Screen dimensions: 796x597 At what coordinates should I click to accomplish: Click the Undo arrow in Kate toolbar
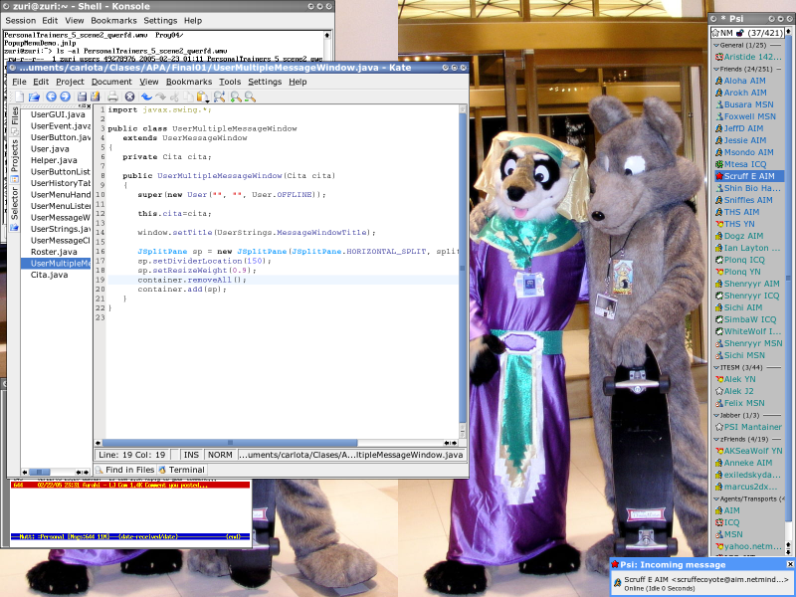point(146,97)
